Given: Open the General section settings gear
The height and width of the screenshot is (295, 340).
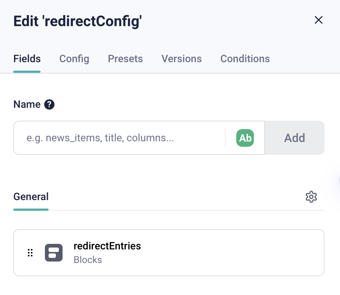Looking at the screenshot, I should [x=311, y=197].
